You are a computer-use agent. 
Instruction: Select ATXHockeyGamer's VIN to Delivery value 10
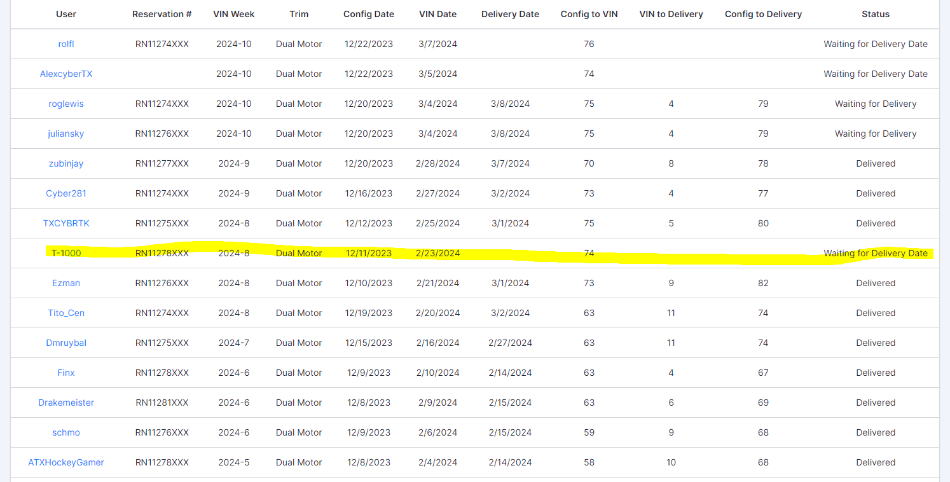click(671, 462)
